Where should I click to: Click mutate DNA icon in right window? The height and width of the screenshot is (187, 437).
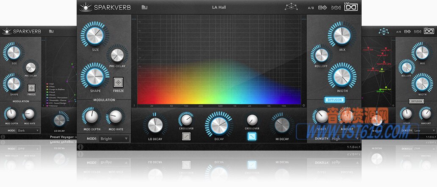pos(418,32)
